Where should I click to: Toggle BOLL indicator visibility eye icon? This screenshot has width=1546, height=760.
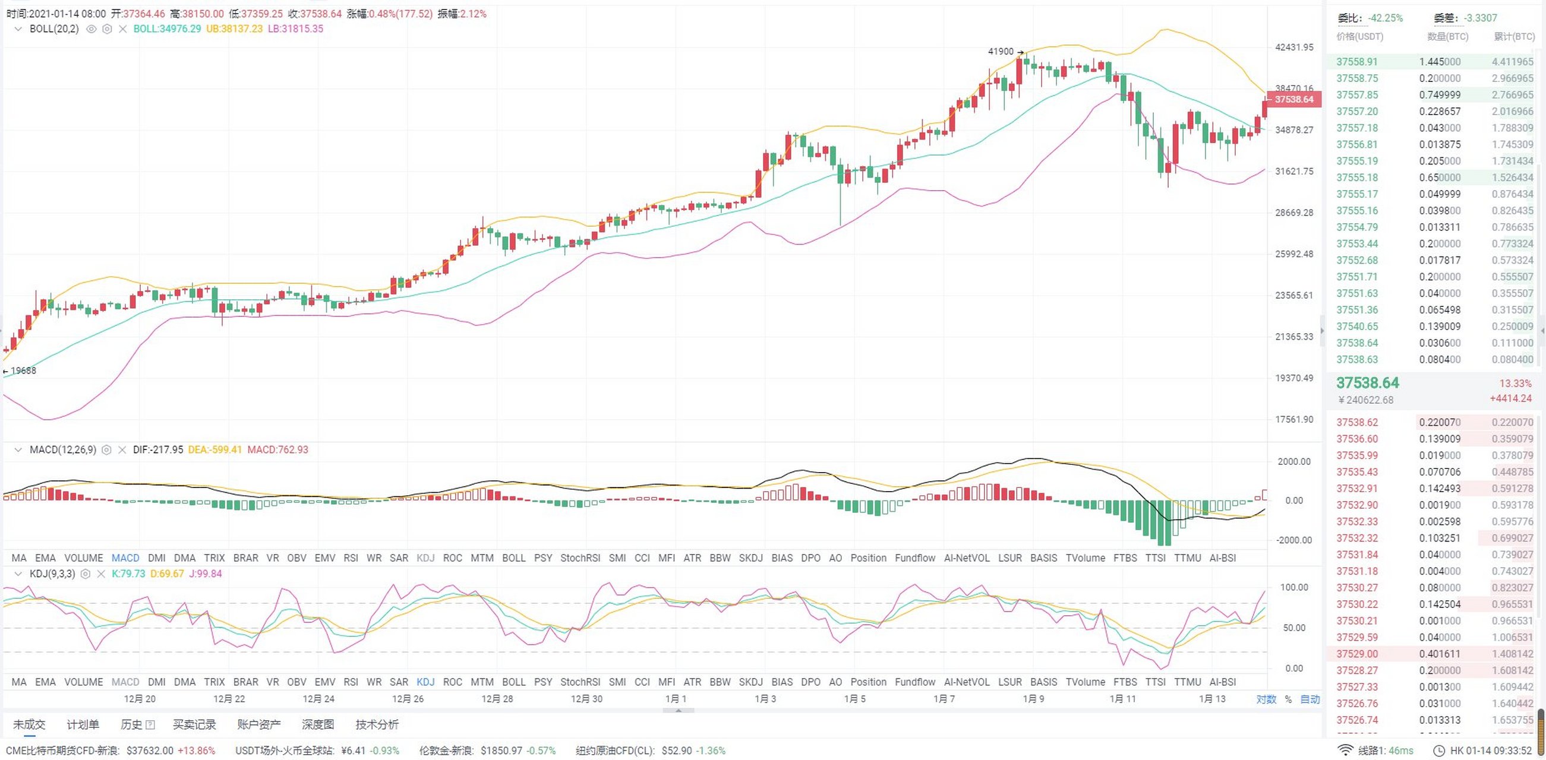tap(92, 28)
